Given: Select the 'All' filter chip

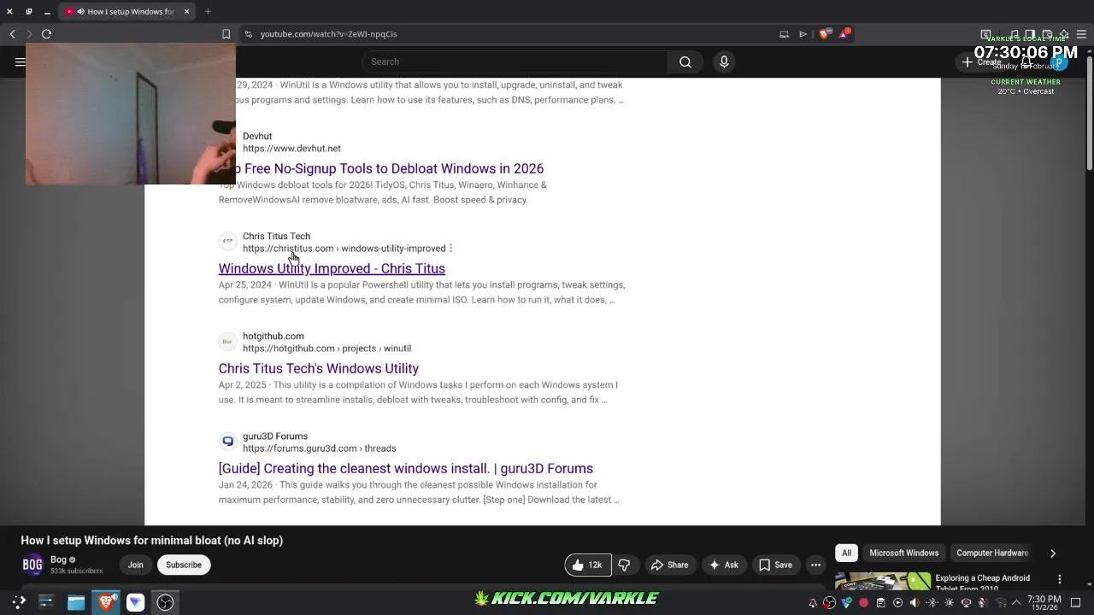Looking at the screenshot, I should 846,553.
